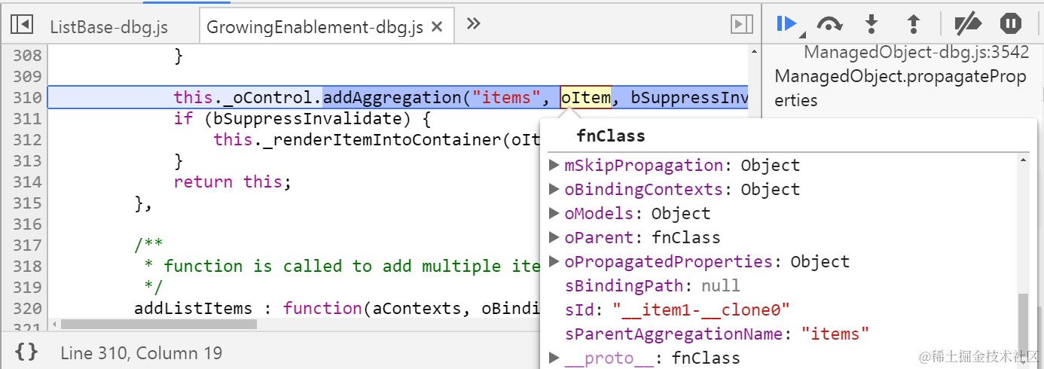Click line number 320 gutter
The width and height of the screenshot is (1044, 369).
(27, 308)
